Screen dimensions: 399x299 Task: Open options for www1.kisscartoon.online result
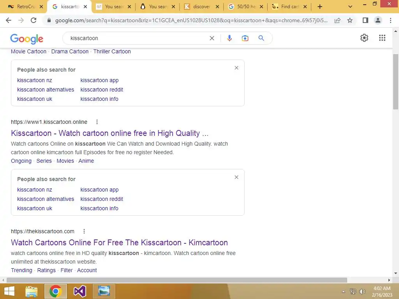[x=97, y=122]
